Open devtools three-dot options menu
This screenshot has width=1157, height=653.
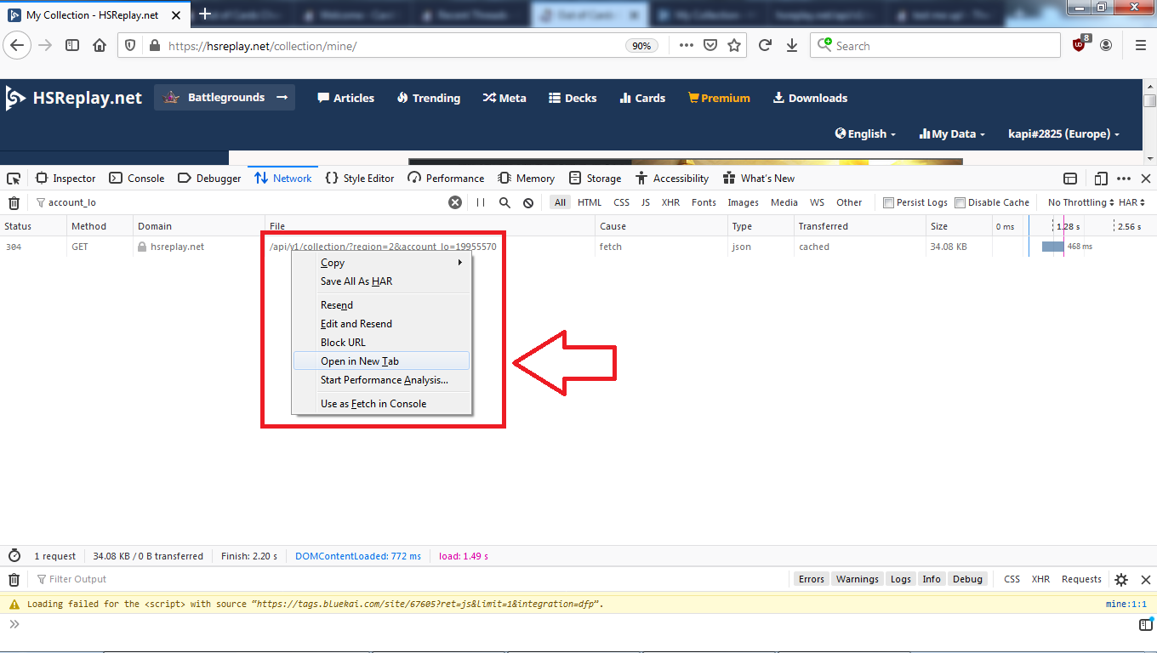pos(1124,179)
